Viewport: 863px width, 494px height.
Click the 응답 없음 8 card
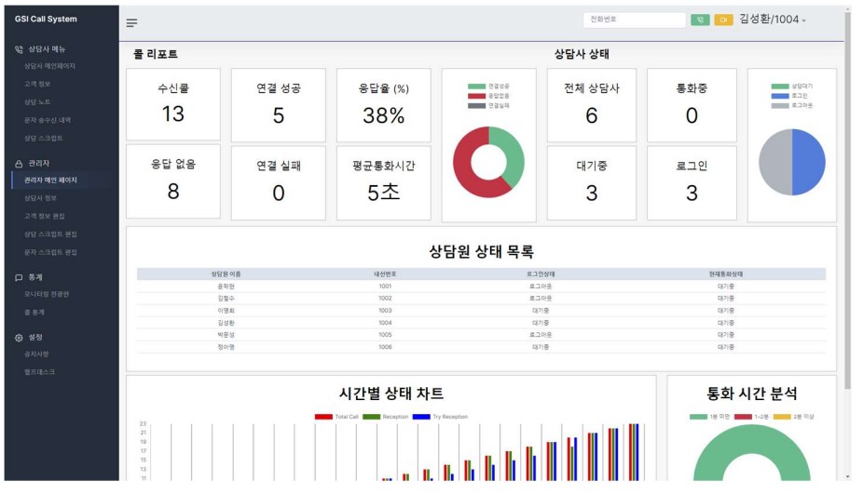tap(172, 181)
